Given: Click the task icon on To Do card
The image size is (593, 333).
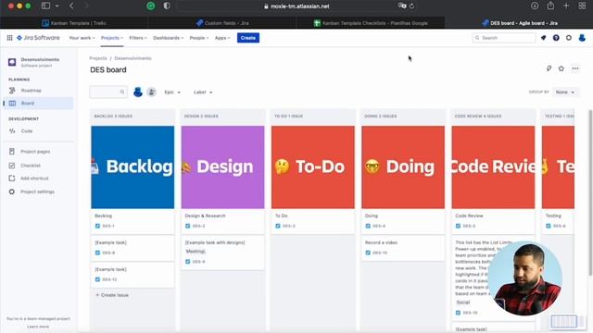Looking at the screenshot, I should (278, 226).
